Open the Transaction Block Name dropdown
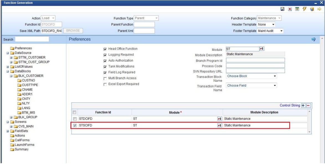The image size is (325, 164). pos(251,76)
